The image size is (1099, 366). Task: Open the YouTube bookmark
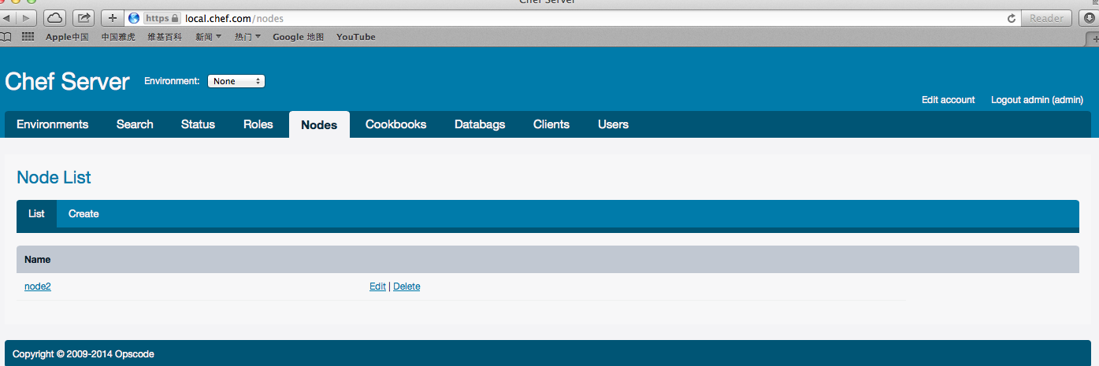[356, 37]
